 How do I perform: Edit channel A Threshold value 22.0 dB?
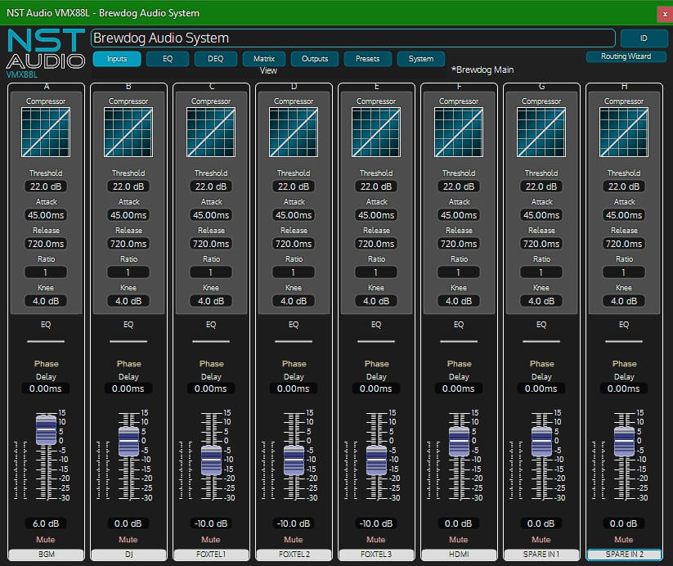point(46,186)
